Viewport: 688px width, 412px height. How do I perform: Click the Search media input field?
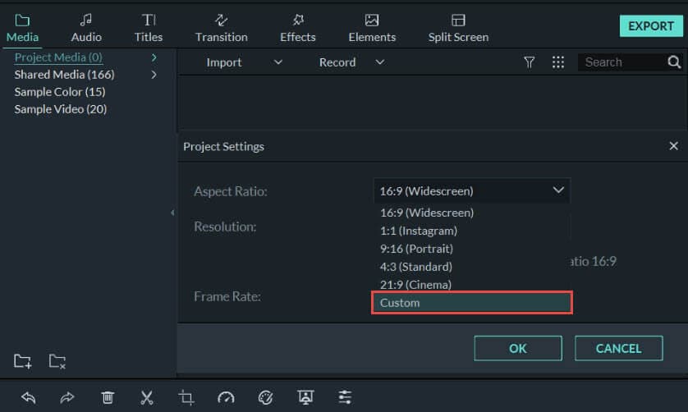621,62
